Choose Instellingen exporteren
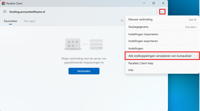Screen dimensions: 200x111 pos(162,41)
